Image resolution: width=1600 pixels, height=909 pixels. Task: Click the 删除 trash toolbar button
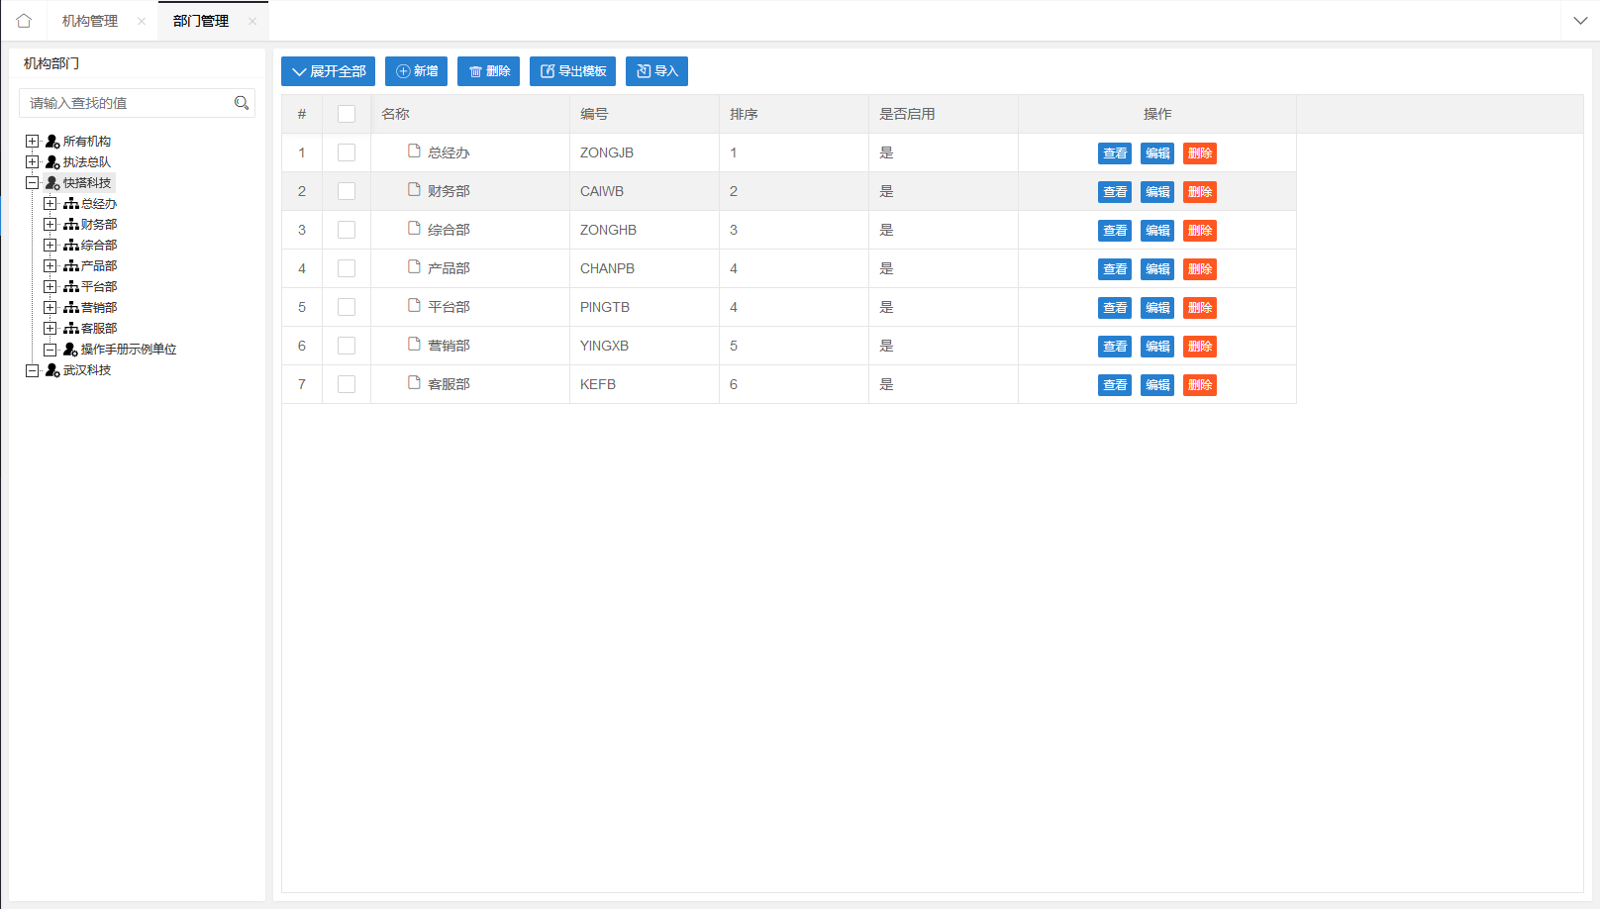(488, 71)
